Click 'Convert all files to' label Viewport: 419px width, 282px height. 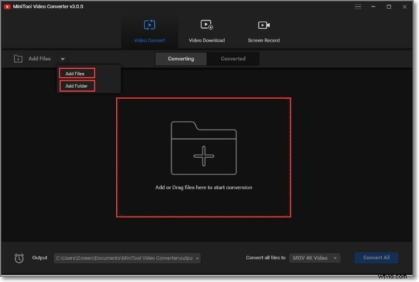(266, 257)
